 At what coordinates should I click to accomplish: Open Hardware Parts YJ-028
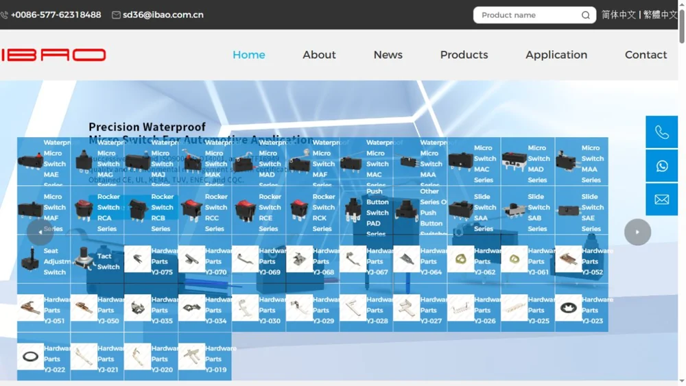coord(366,308)
